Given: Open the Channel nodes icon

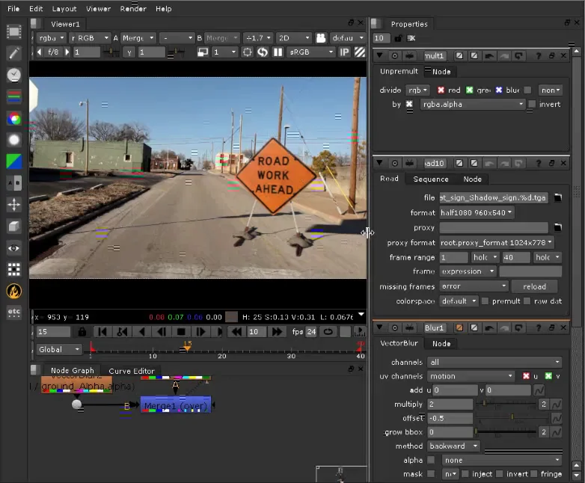Looking at the screenshot, I should [x=13, y=96].
